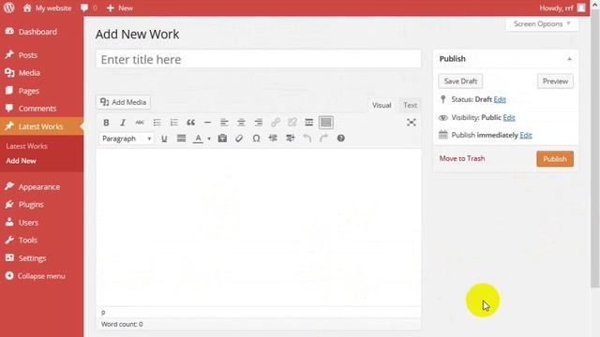Open the Paragraph format dropdown
The height and width of the screenshot is (337, 600).
(127, 139)
